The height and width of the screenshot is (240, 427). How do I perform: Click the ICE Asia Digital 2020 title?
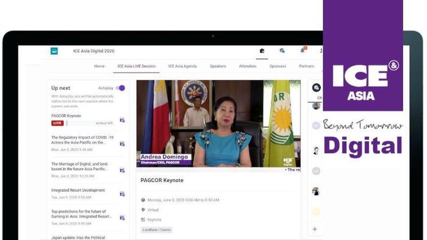point(94,51)
